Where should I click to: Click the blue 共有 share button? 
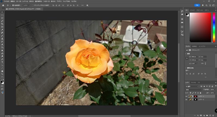click(x=197, y=5)
